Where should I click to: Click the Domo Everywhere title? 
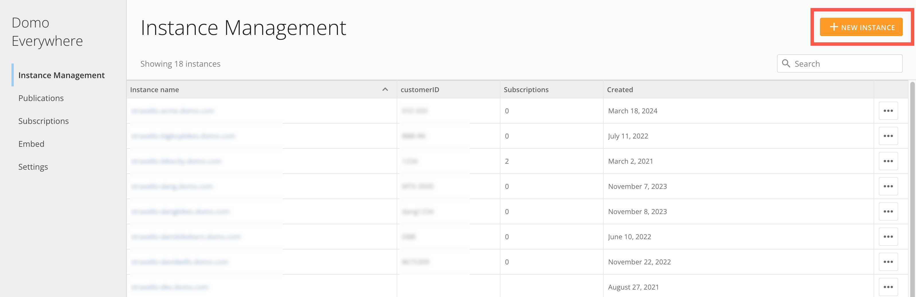[x=47, y=32]
